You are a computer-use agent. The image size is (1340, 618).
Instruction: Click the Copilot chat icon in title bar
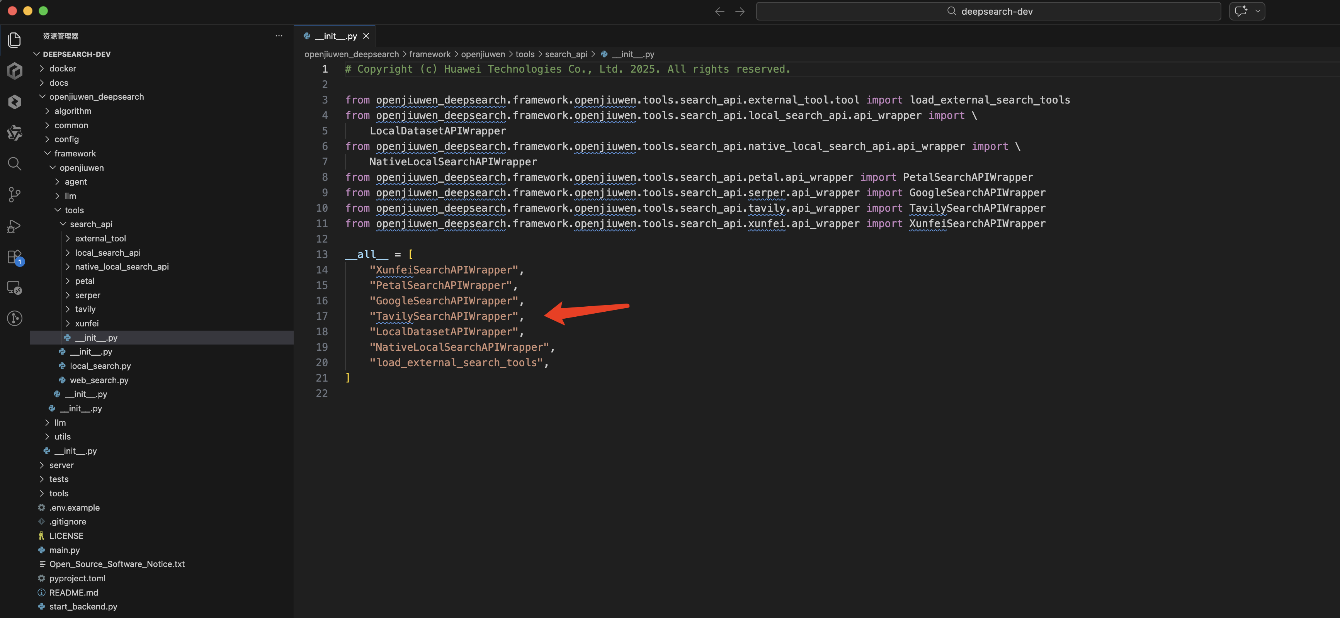click(x=1241, y=11)
